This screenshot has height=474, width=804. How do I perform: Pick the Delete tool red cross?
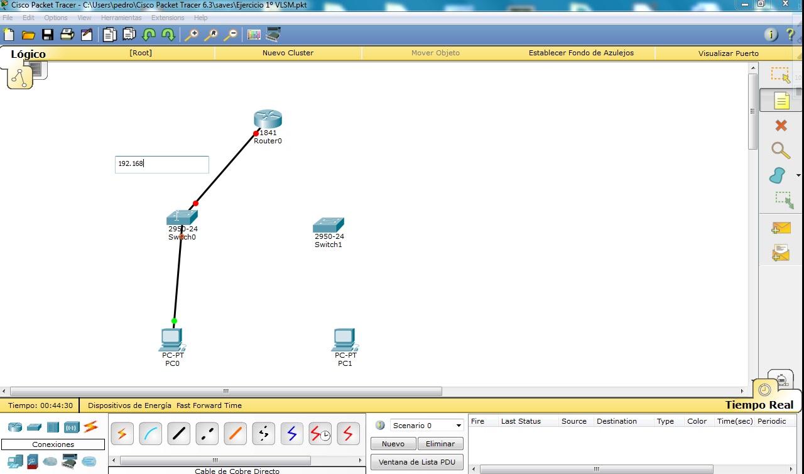[x=781, y=126]
